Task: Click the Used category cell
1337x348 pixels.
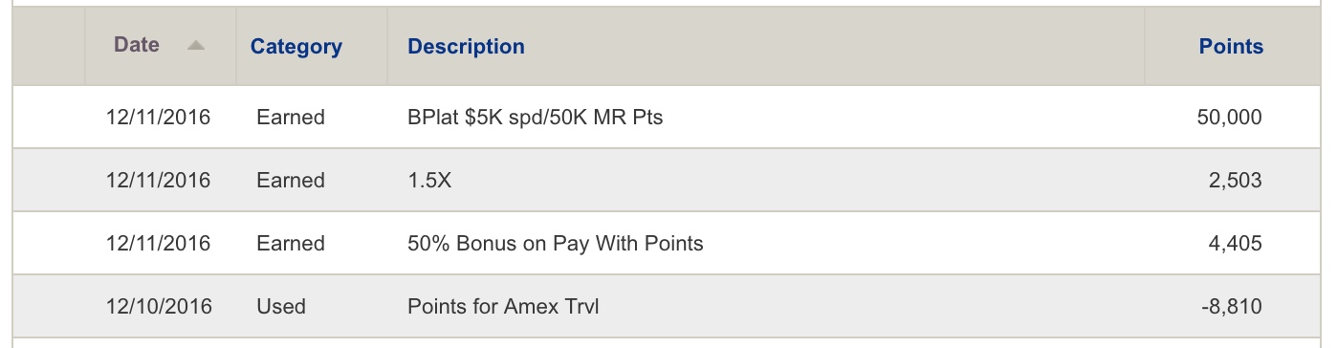Action: (281, 307)
